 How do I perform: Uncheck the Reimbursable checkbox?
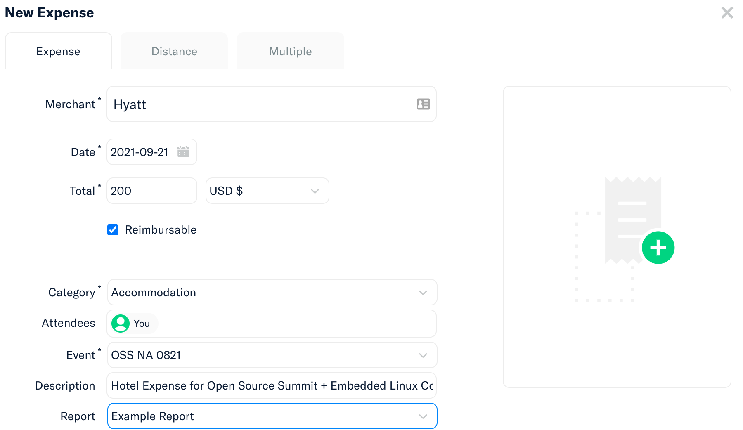(113, 230)
